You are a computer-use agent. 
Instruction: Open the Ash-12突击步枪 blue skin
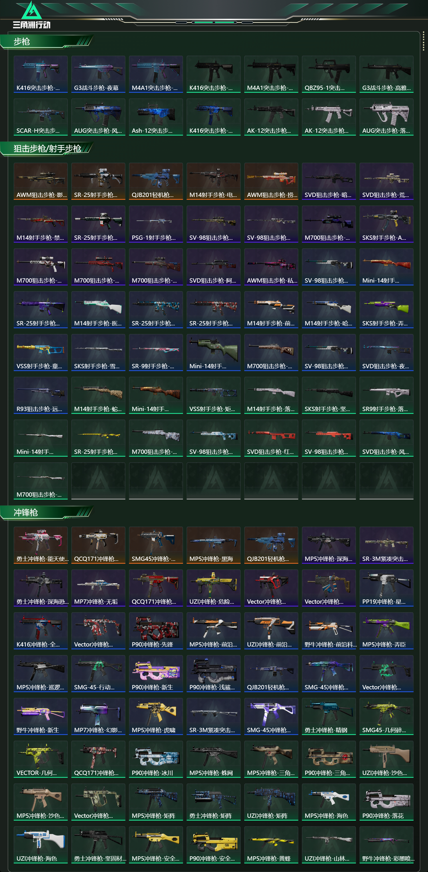pos(156,117)
